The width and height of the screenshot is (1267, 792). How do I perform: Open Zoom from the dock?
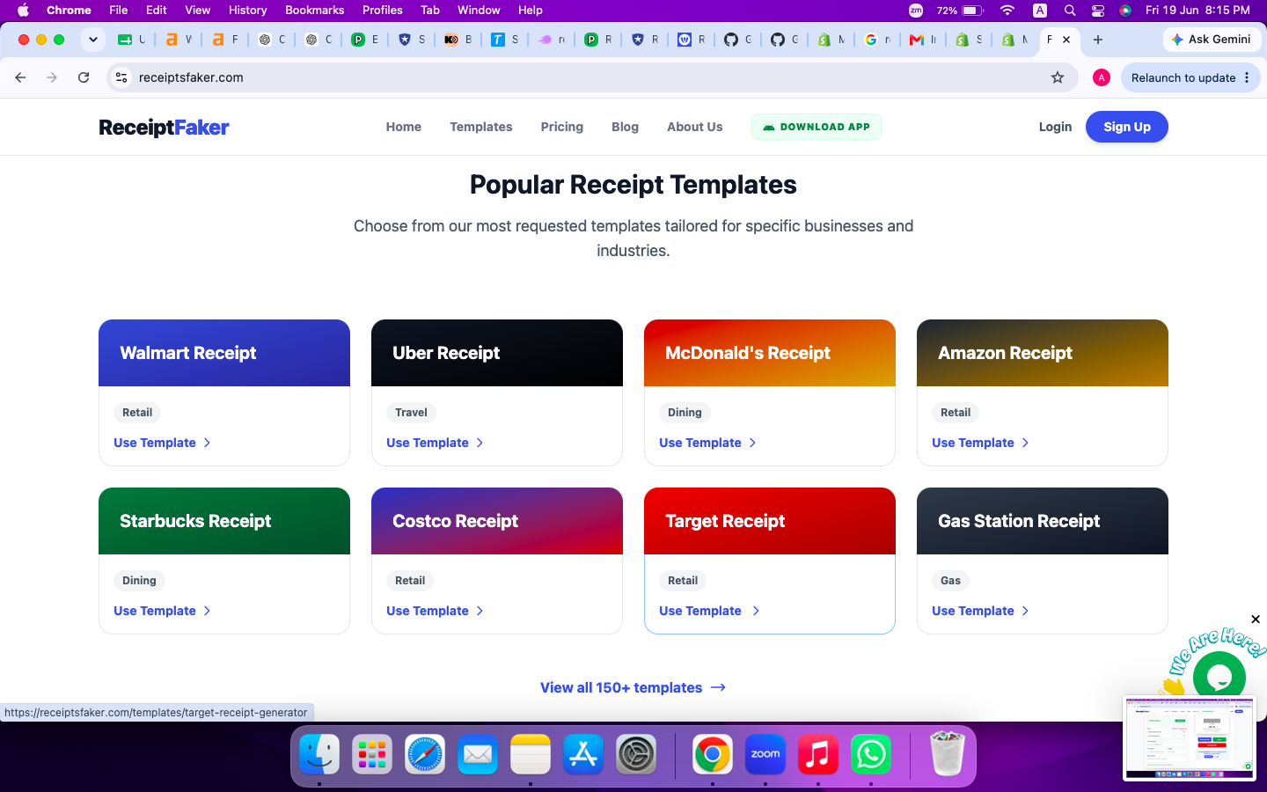click(x=765, y=754)
